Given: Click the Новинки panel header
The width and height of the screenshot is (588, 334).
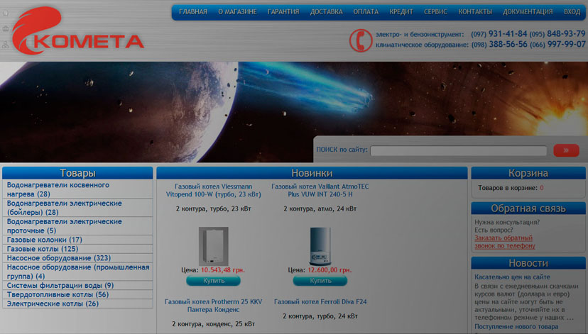Looking at the screenshot, I should (312, 173).
